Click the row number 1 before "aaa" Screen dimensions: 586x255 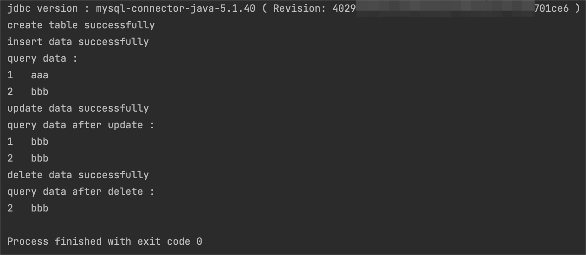coord(10,75)
